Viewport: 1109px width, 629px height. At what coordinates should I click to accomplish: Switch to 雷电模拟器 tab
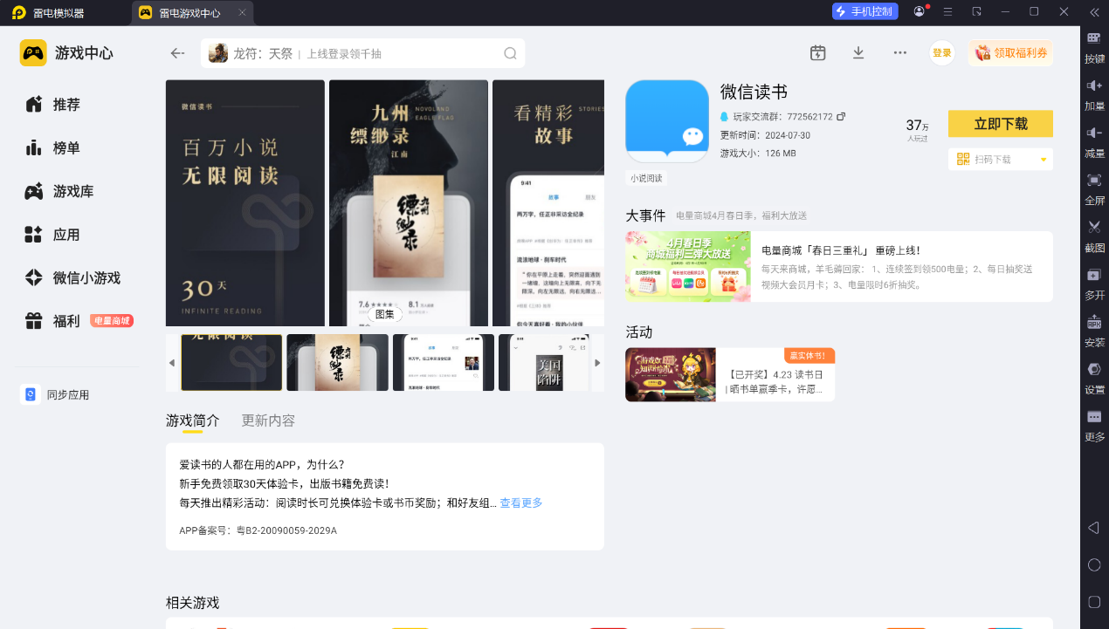[49, 12]
